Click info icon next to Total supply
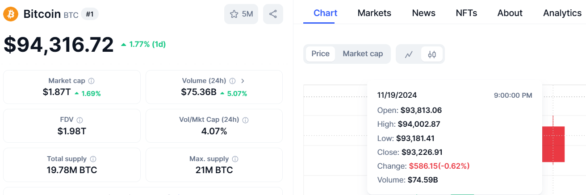 (93, 159)
